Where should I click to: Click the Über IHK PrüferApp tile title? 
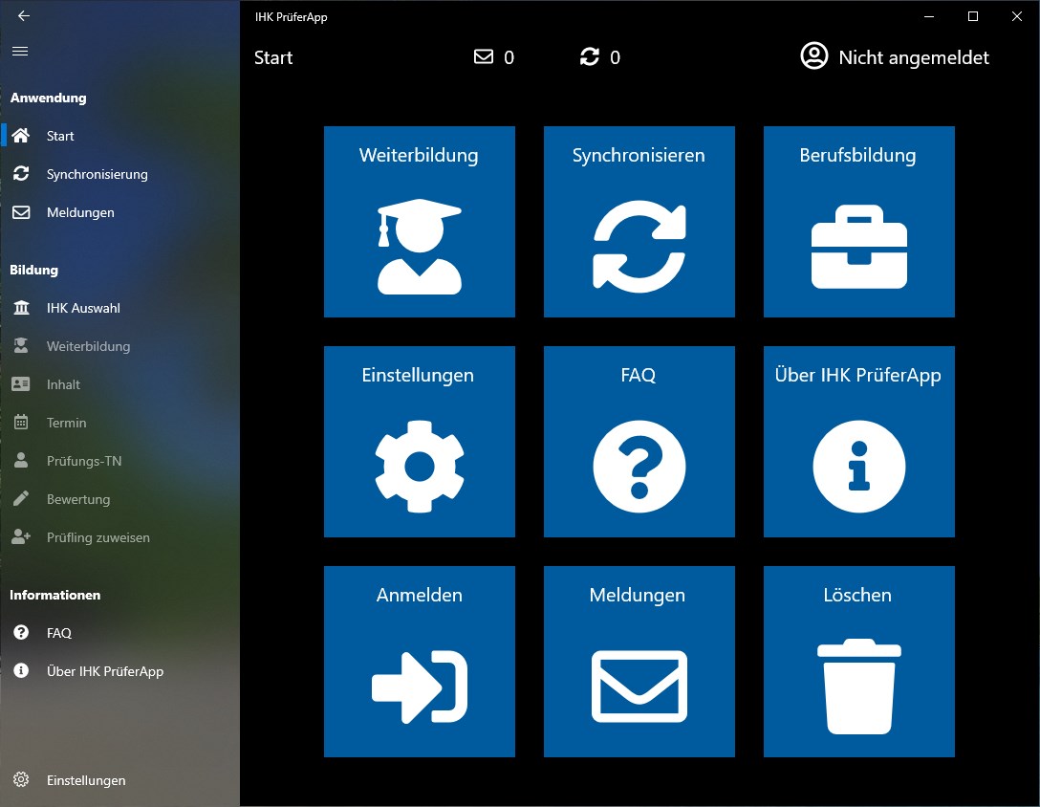click(x=857, y=376)
